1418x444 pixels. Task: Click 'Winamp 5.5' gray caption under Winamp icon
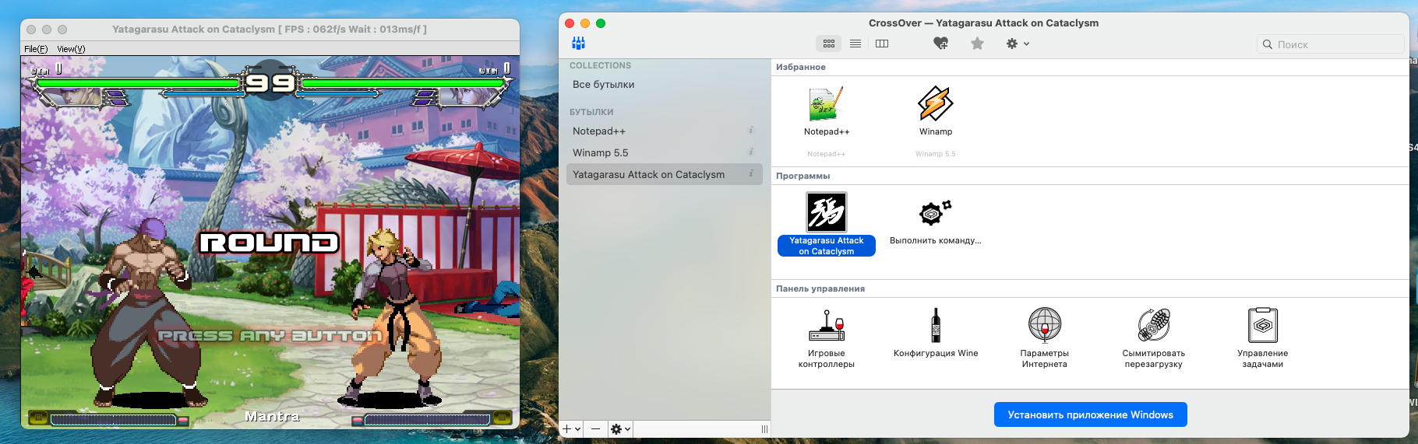(x=936, y=154)
